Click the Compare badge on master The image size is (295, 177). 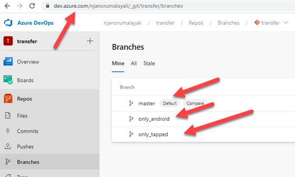(195, 104)
